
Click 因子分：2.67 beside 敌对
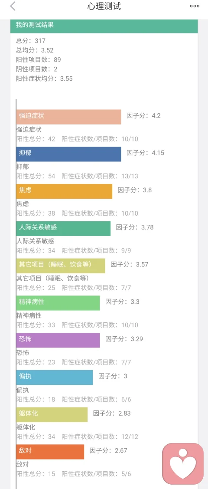point(108,450)
